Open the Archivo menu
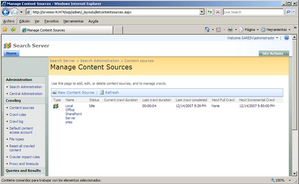This screenshot has height=184, width=299. pyautogui.click(x=9, y=21)
